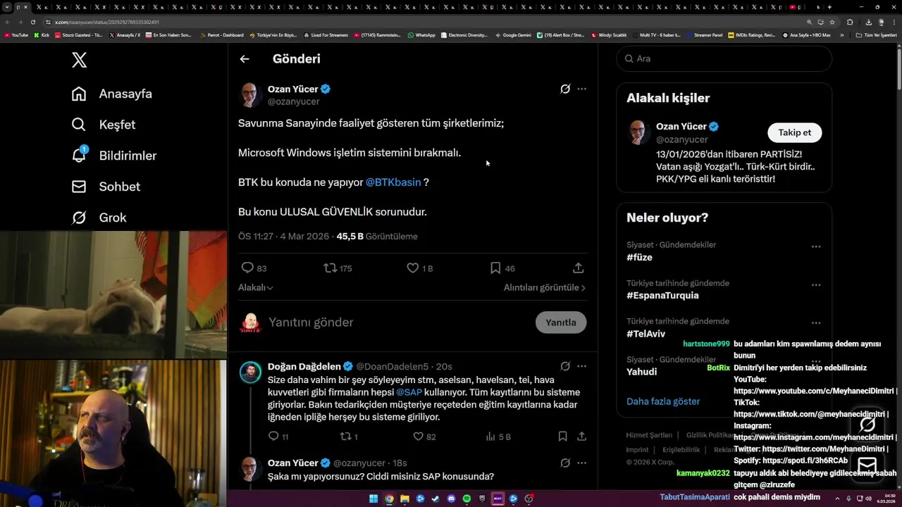Click the @SAP mention link
Viewport: 902px width, 507px height.
coord(409,392)
